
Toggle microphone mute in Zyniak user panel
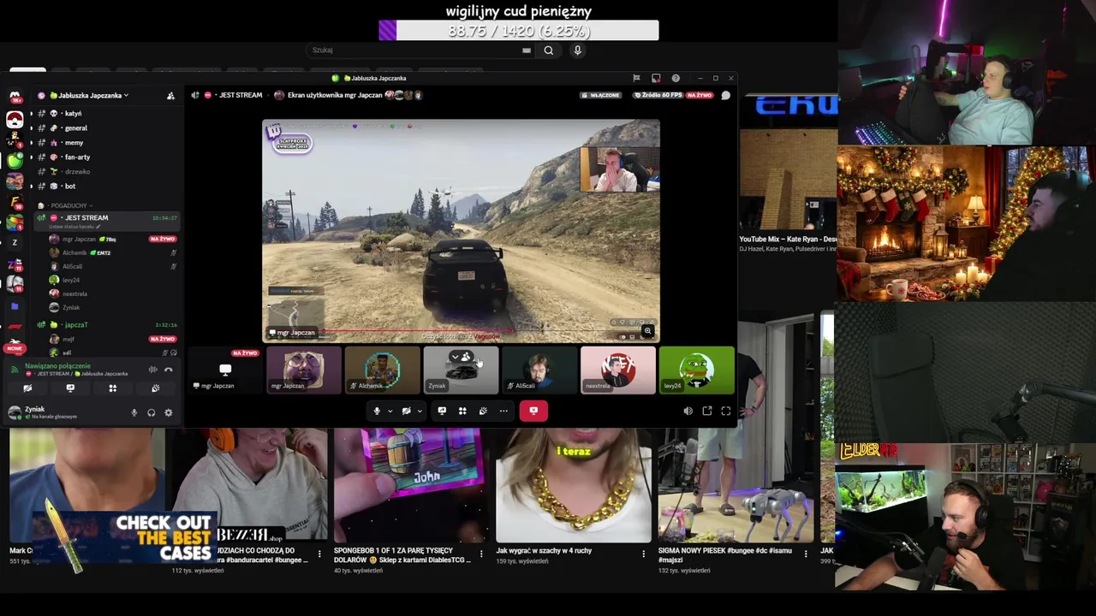[x=134, y=412]
